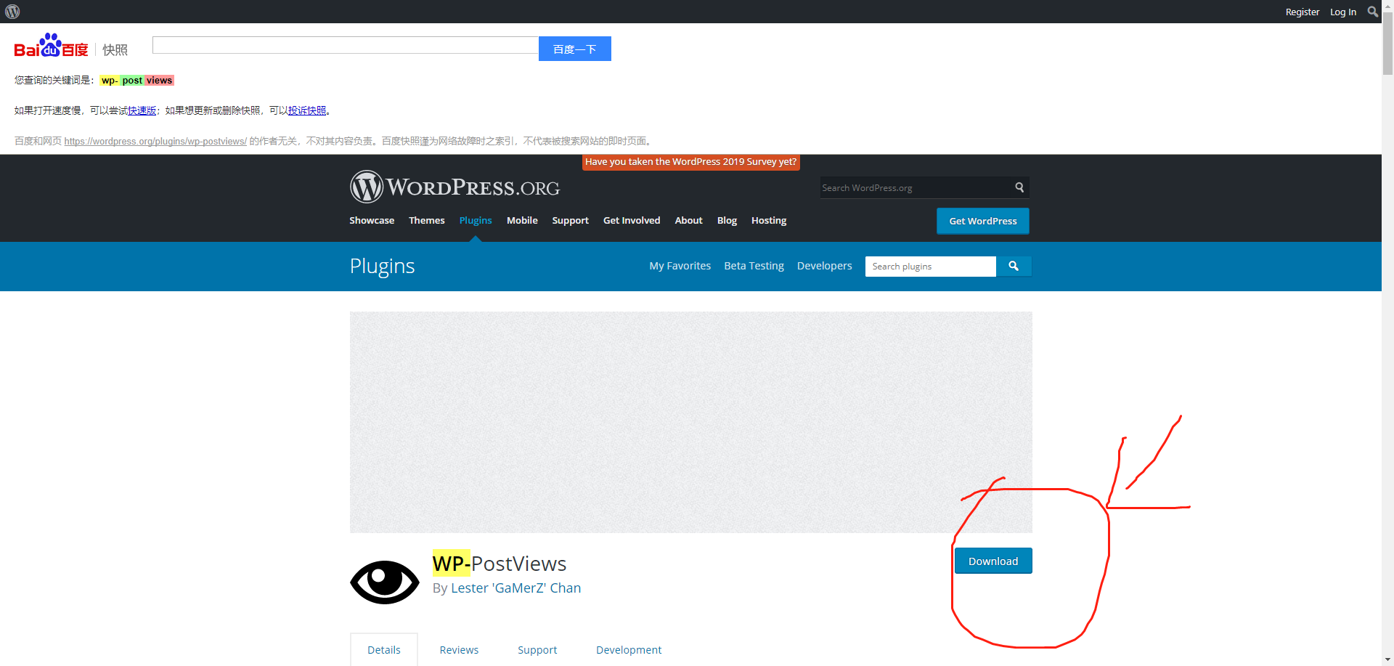This screenshot has height=666, width=1394.
Task: Click the Search WordPress.org magnifier icon
Action: point(1019,187)
